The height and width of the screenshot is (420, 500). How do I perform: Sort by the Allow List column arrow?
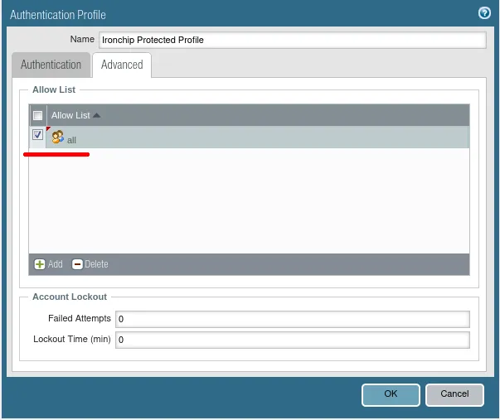[97, 115]
